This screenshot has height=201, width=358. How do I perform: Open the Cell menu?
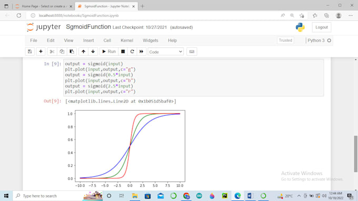click(x=107, y=41)
